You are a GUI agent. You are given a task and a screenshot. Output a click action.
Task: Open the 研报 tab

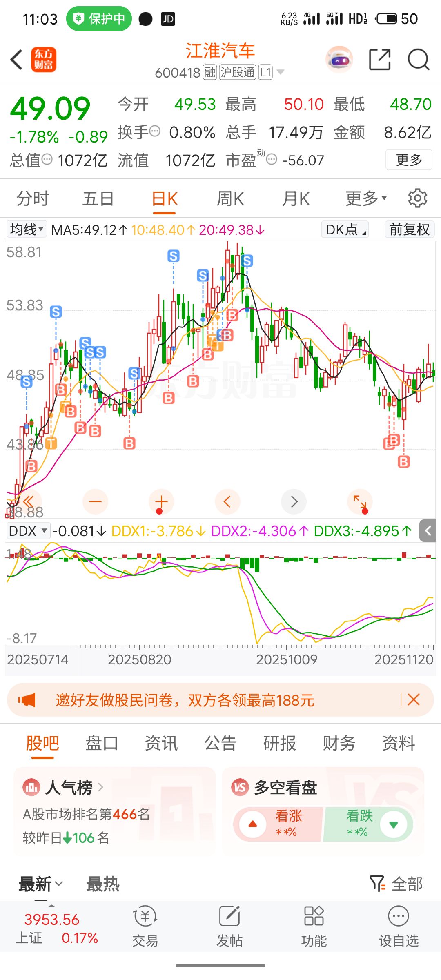click(280, 743)
